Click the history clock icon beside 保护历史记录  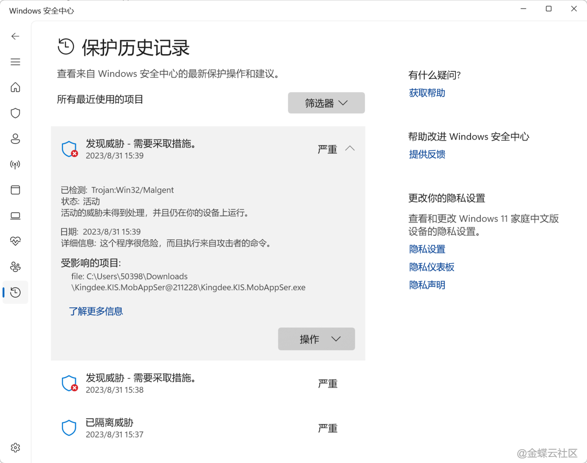coord(66,46)
